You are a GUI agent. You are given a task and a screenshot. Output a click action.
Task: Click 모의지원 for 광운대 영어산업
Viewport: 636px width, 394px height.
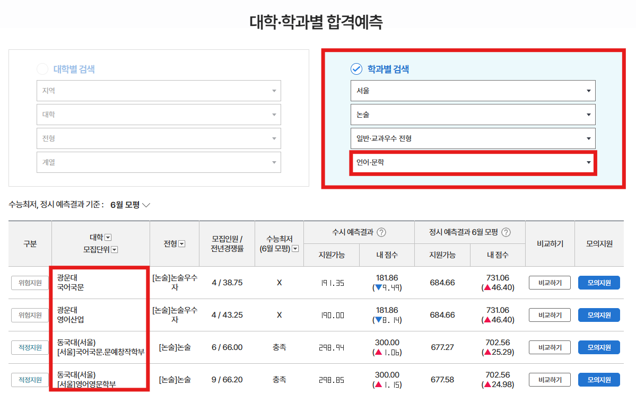coord(599,315)
